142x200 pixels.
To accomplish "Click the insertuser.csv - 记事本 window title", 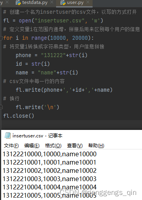I will coord(37,136).
